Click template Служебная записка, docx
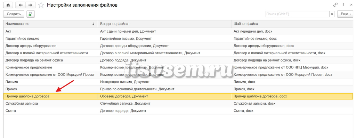This screenshot has width=356, height=138. [254, 103]
